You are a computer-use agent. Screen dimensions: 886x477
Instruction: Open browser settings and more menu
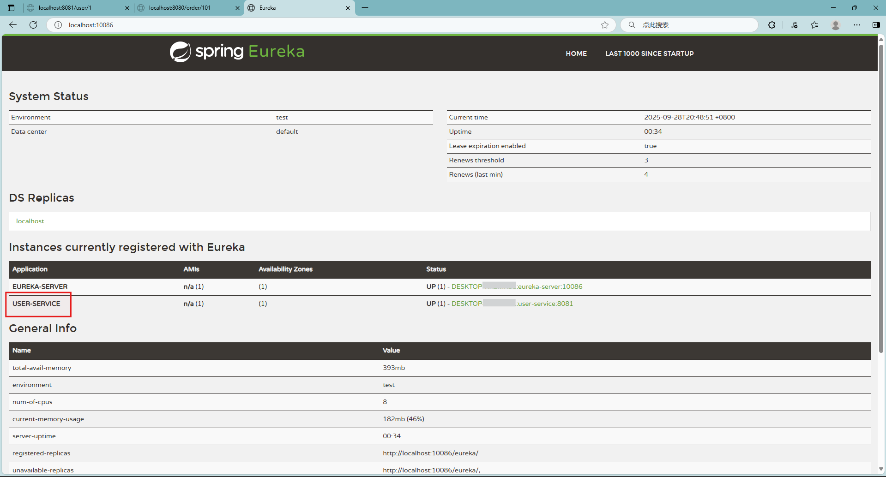tap(857, 25)
